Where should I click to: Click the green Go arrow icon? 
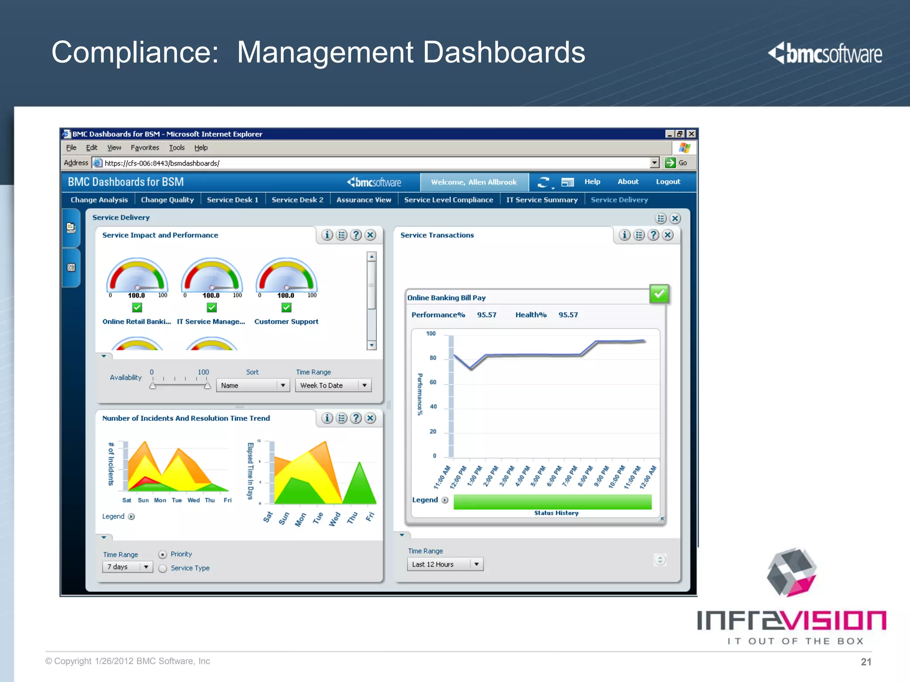click(x=670, y=163)
